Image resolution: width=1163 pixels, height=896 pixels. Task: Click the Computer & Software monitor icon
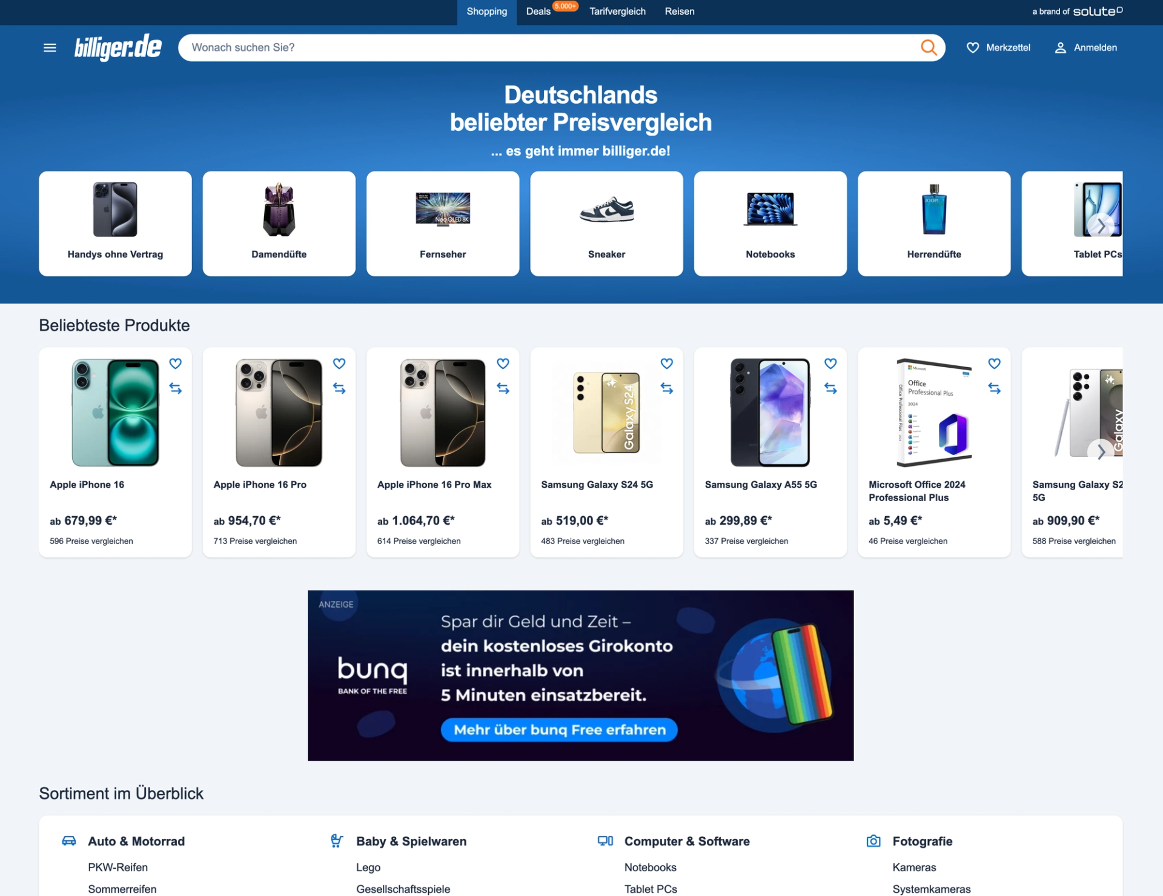coord(606,841)
